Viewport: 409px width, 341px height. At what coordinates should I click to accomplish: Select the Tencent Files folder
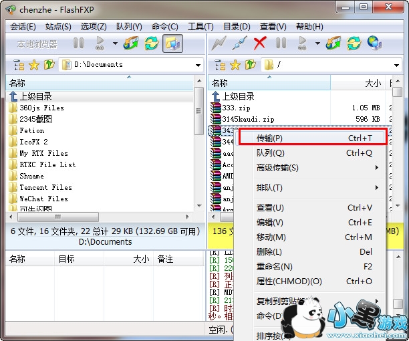coord(45,187)
